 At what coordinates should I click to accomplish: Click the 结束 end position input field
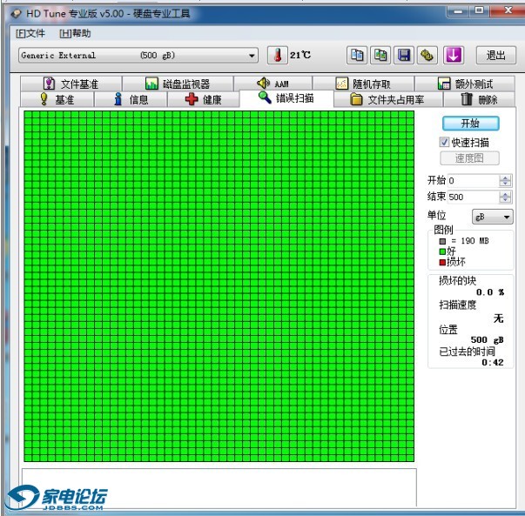click(473, 198)
